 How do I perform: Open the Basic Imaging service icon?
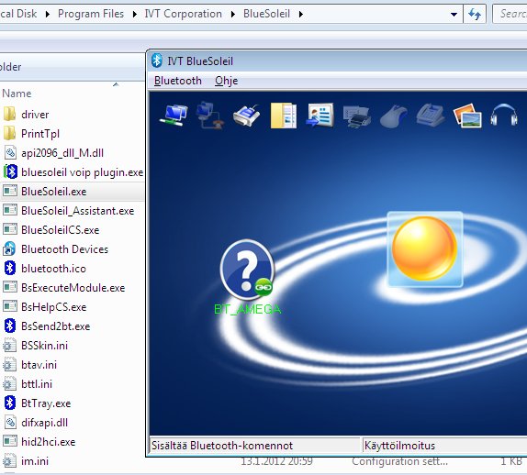(467, 116)
